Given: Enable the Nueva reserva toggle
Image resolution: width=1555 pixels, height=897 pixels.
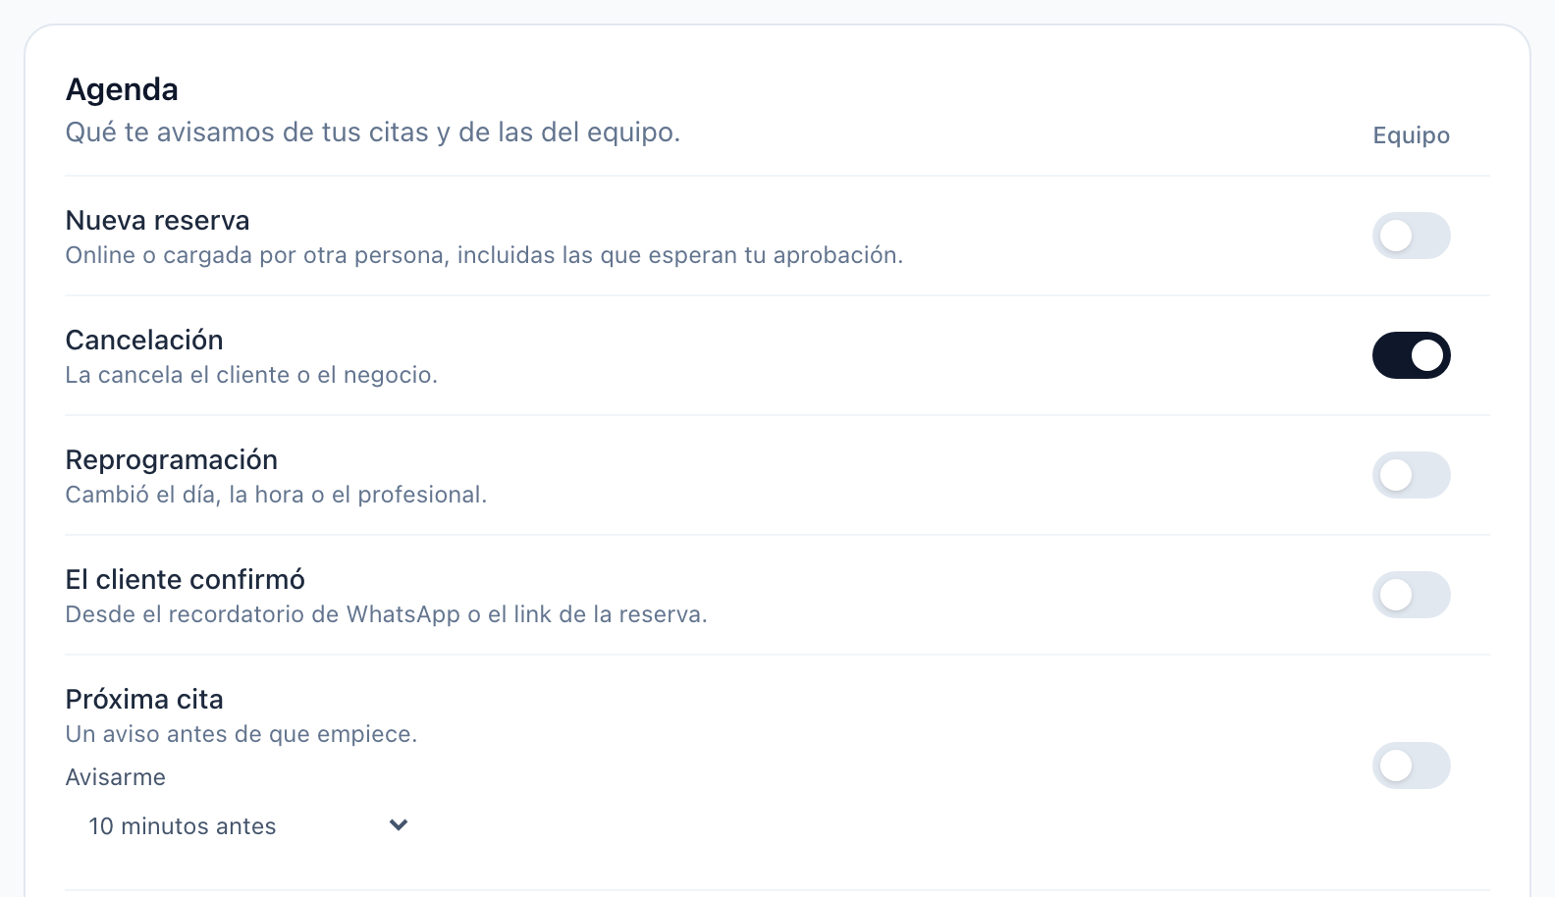Looking at the screenshot, I should (1411, 236).
